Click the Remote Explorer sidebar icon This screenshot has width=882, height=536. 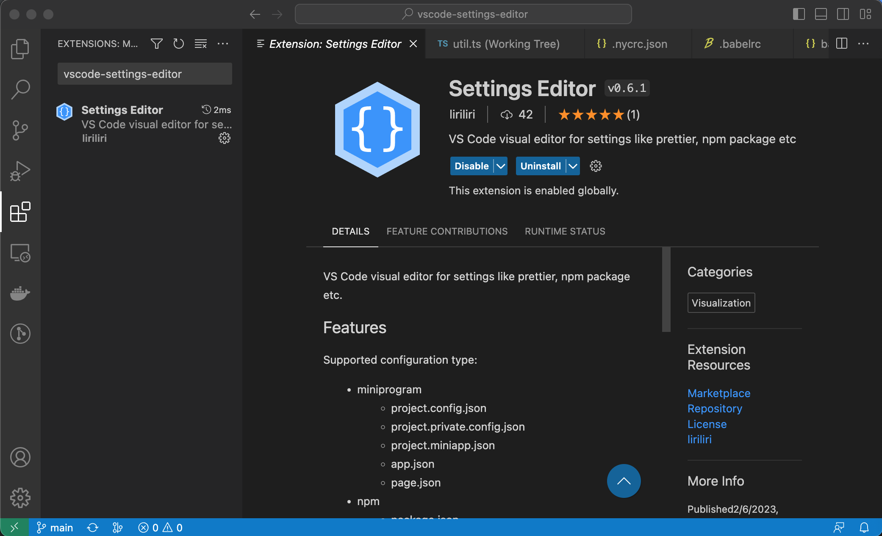(19, 253)
